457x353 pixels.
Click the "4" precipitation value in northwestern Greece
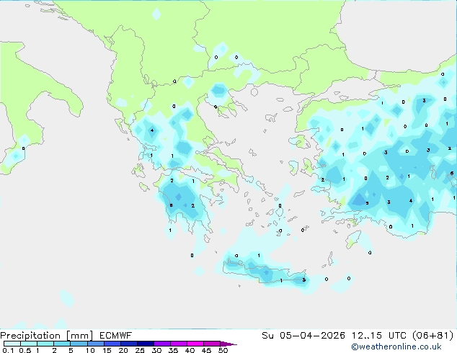pyautogui.click(x=152, y=130)
